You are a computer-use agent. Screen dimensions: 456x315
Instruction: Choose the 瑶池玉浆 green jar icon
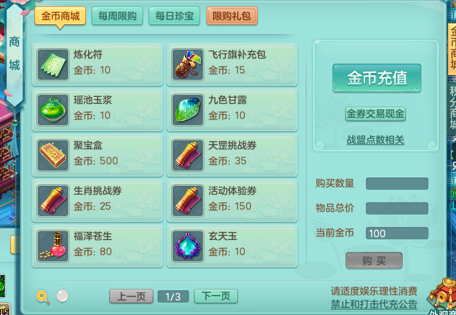[53, 110]
